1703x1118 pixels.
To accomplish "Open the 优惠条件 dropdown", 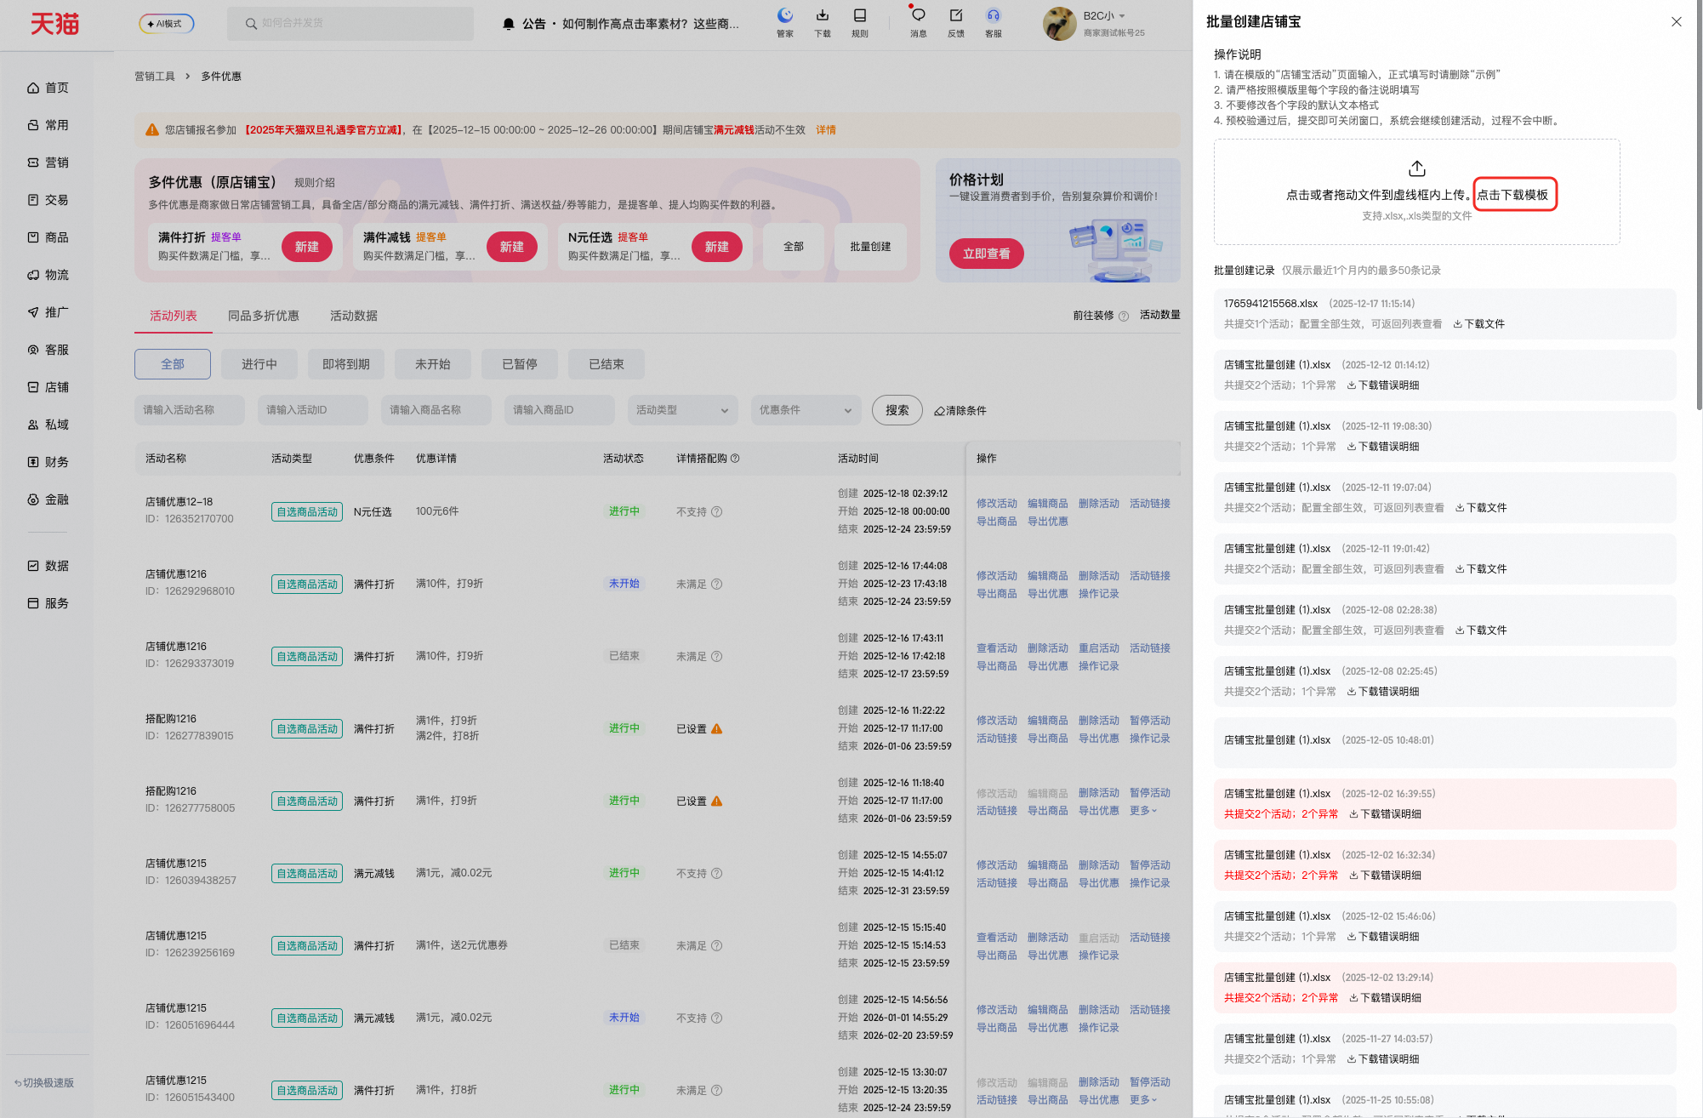I will pos(806,410).
